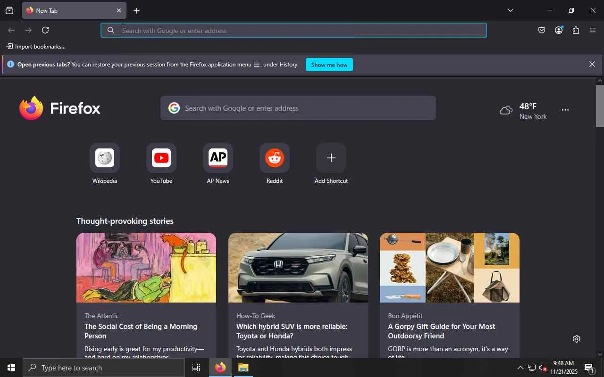Image resolution: width=604 pixels, height=377 pixels.
Task: Click the blue info icon in notification bar
Action: pyautogui.click(x=10, y=65)
